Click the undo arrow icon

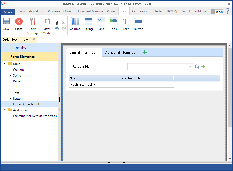point(57,29)
